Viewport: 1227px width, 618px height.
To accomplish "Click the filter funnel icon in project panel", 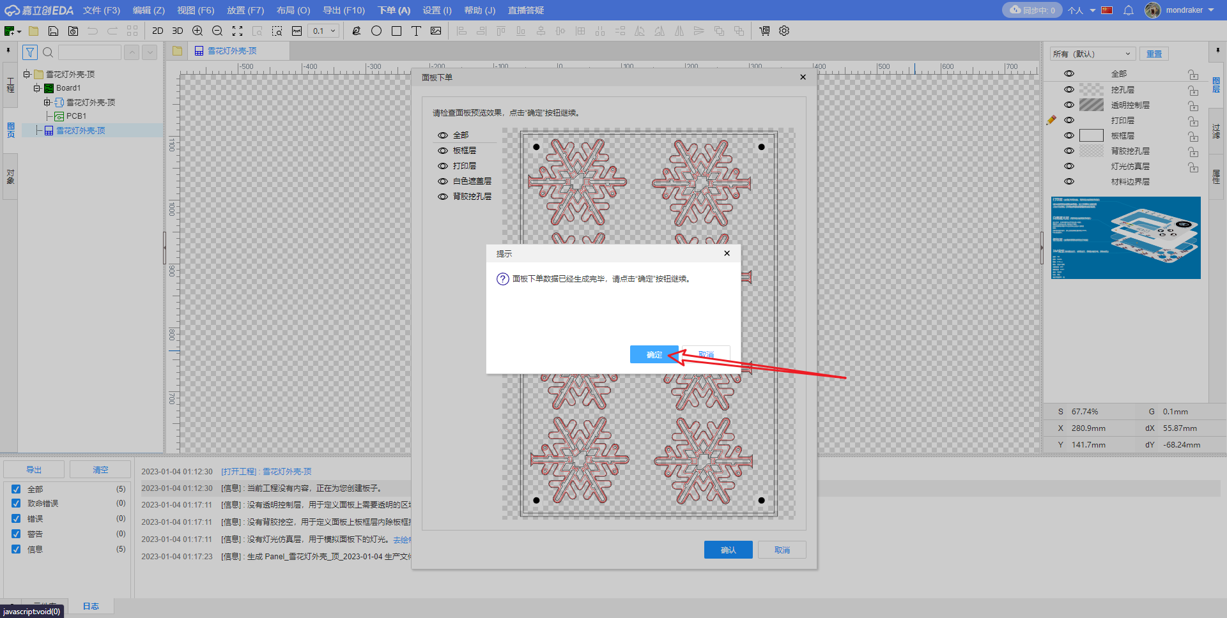I will click(30, 52).
